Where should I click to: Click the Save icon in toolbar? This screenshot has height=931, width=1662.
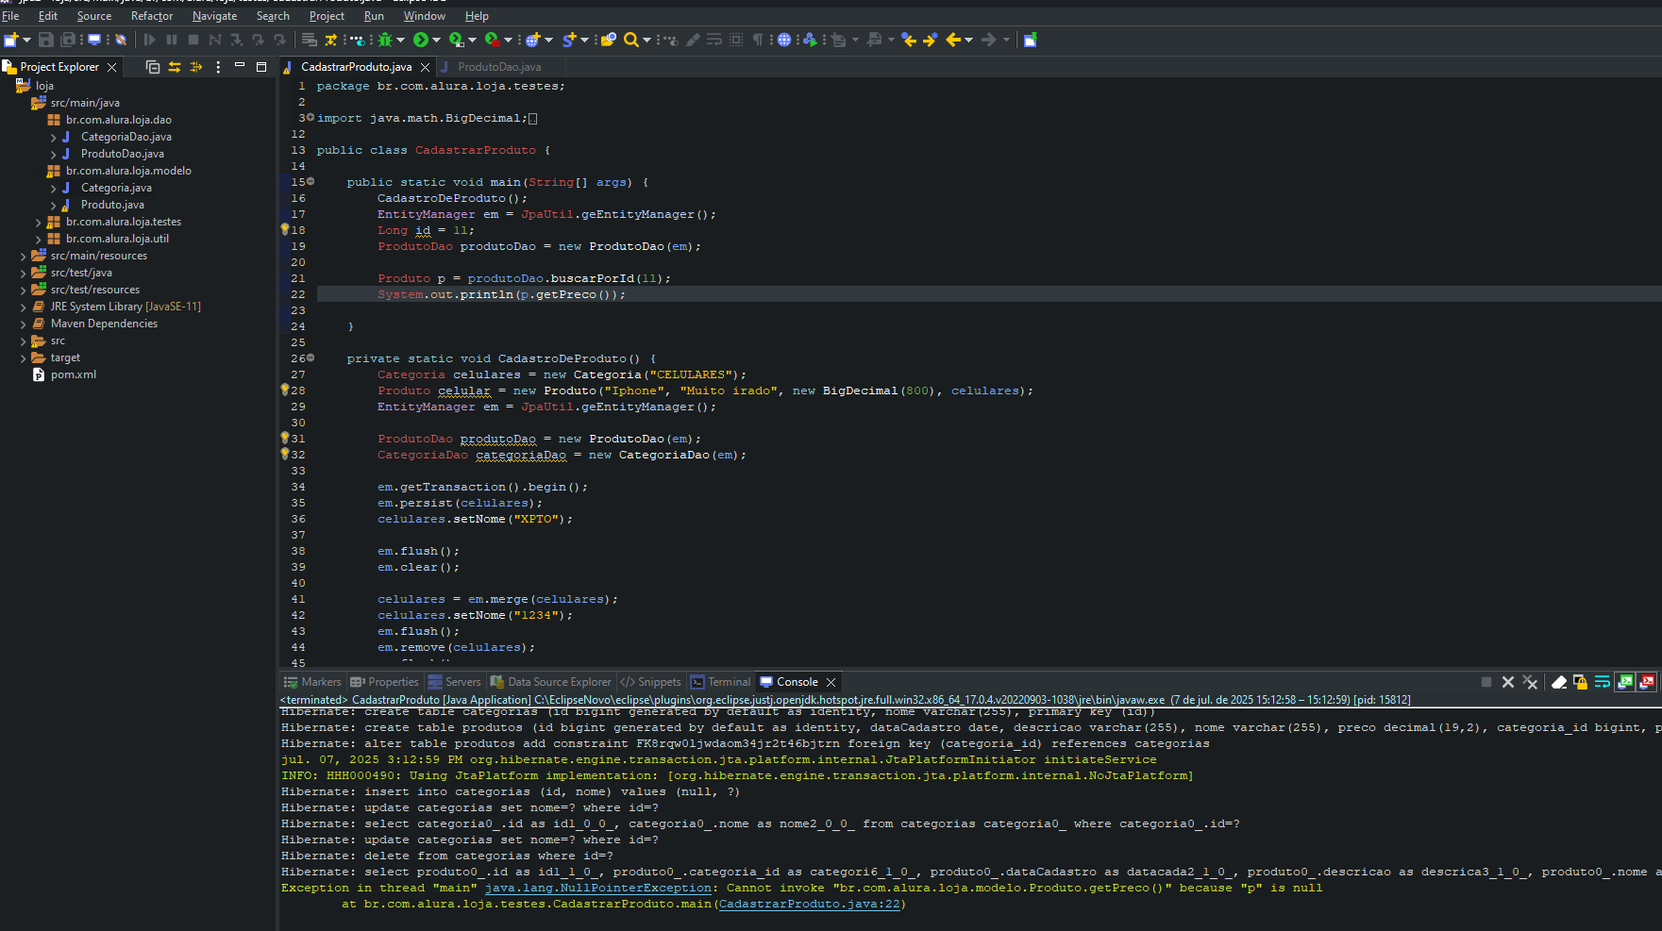(x=45, y=40)
